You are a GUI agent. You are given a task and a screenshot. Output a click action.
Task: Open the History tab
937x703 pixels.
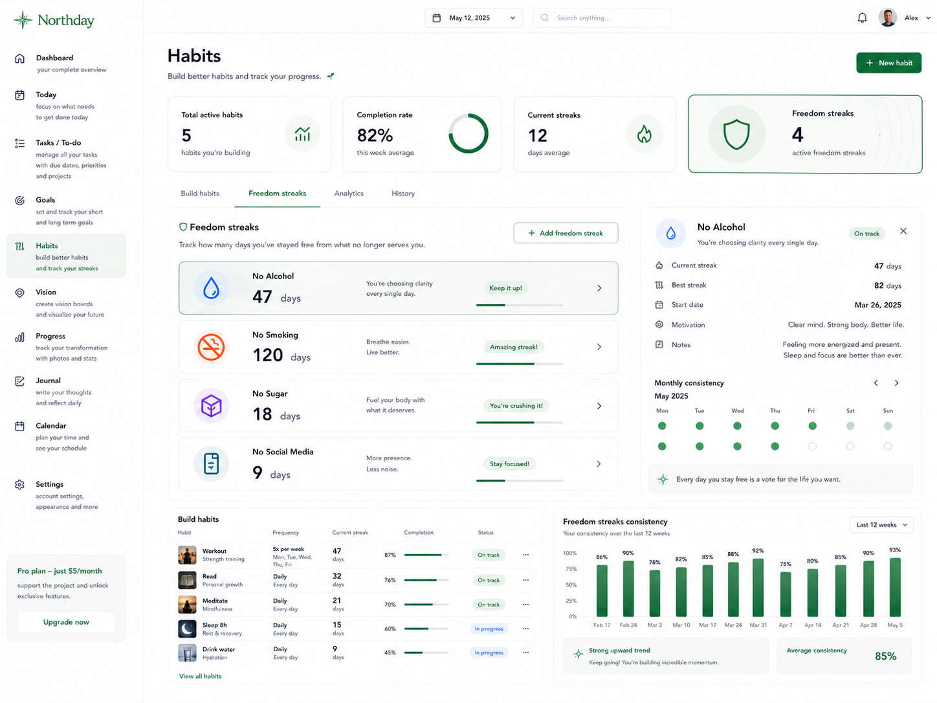coord(403,194)
